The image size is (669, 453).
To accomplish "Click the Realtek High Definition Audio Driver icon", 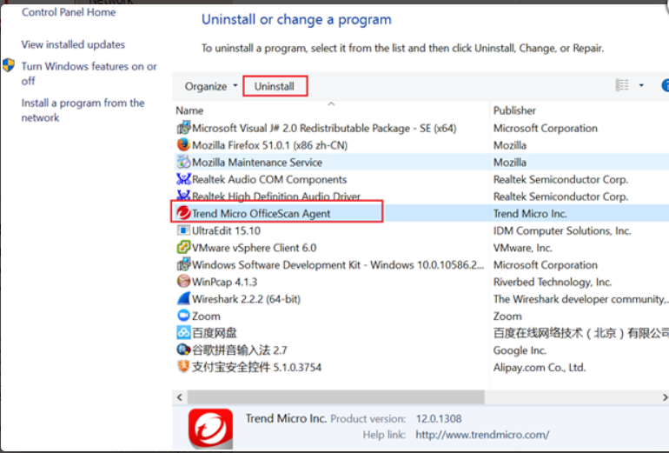I will coord(183,195).
